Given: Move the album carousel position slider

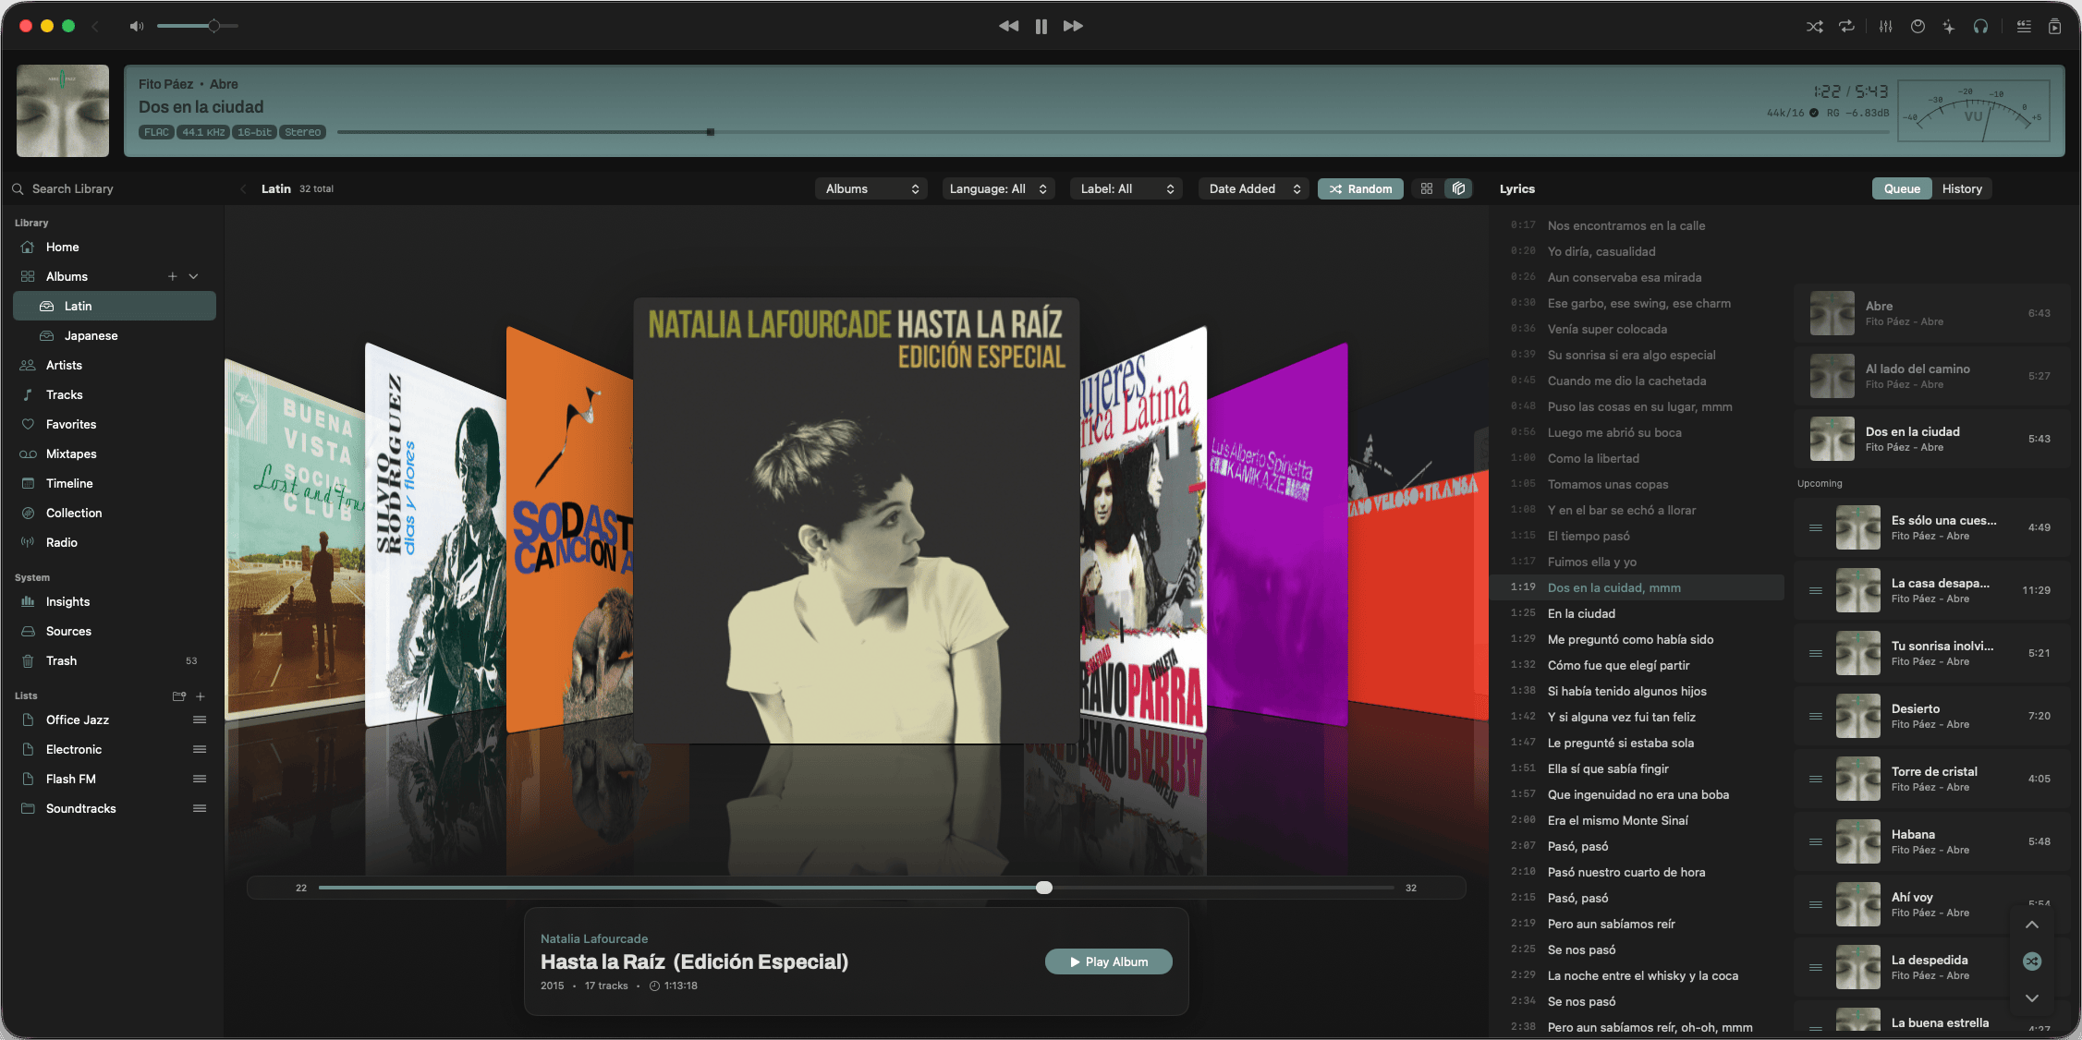Looking at the screenshot, I should (856, 888).
